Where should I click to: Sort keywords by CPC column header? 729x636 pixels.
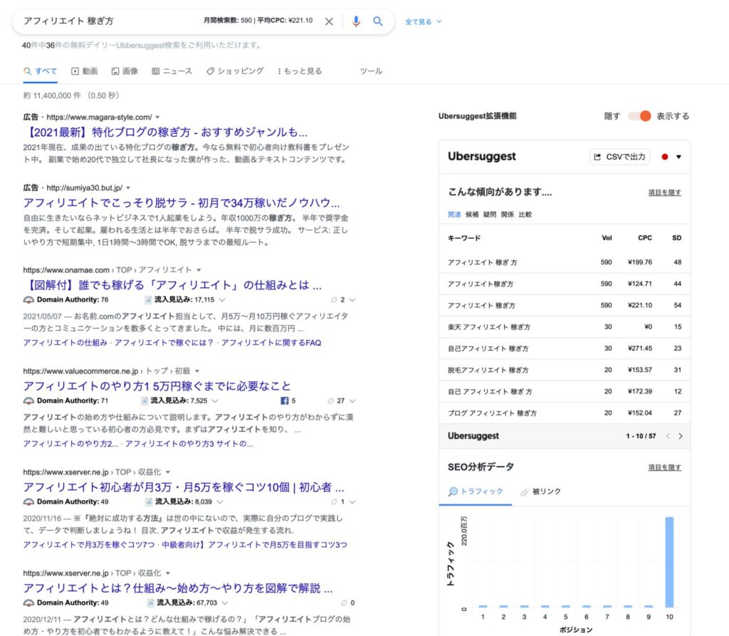click(x=645, y=238)
